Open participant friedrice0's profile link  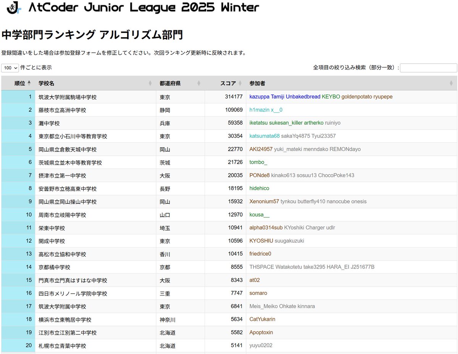coord(260,254)
